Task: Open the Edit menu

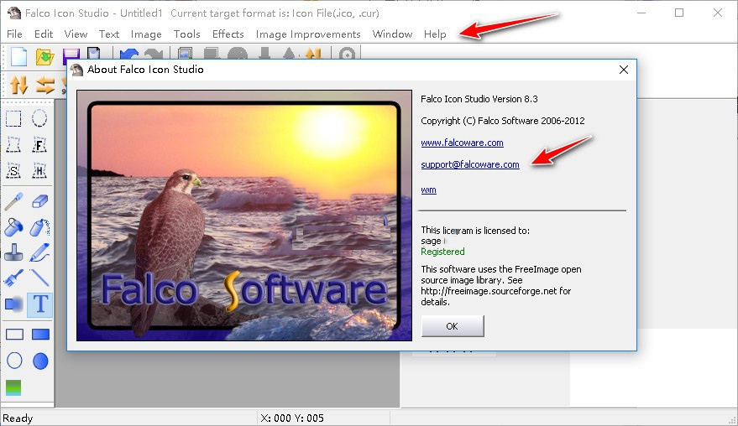Action: 44,34
